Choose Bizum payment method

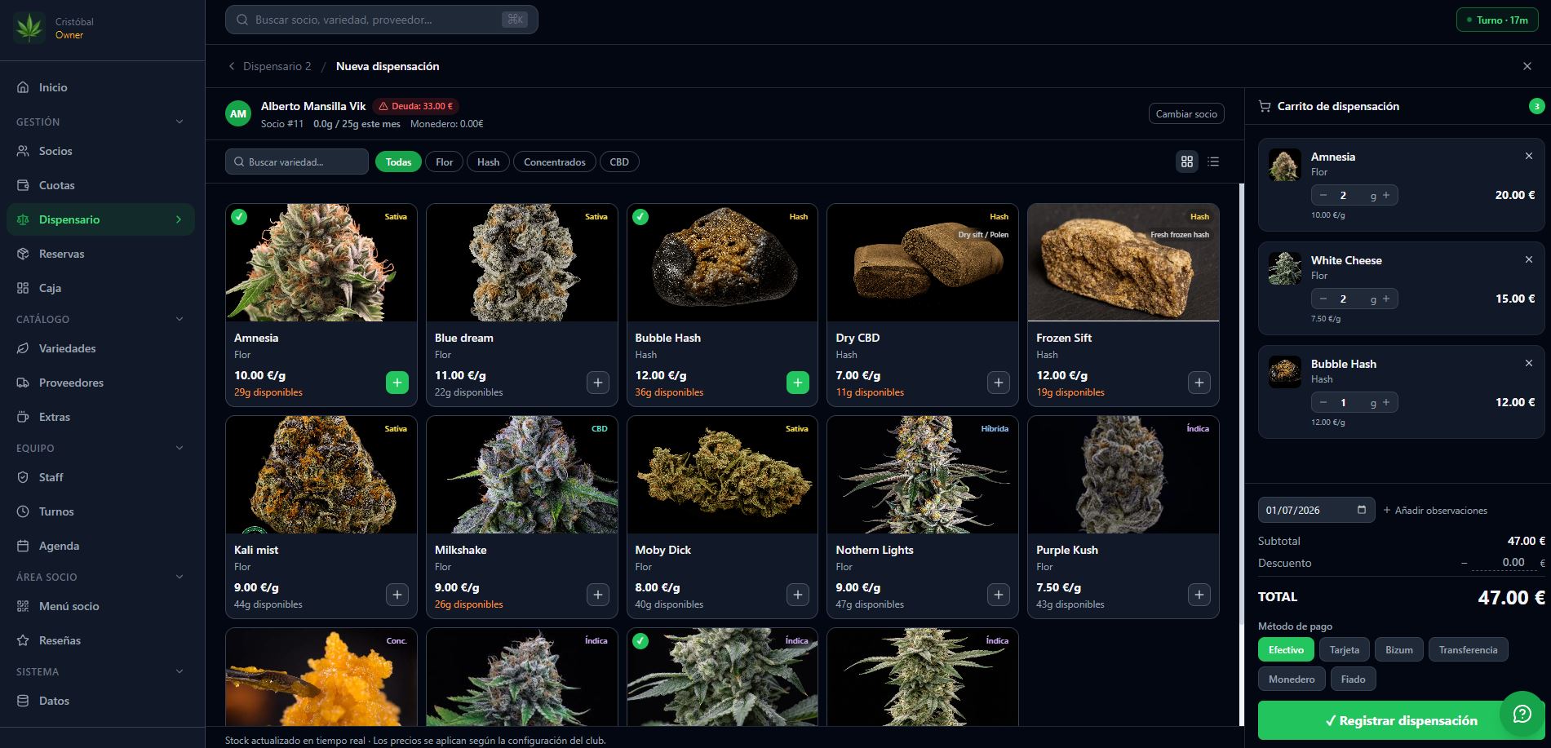click(x=1399, y=649)
